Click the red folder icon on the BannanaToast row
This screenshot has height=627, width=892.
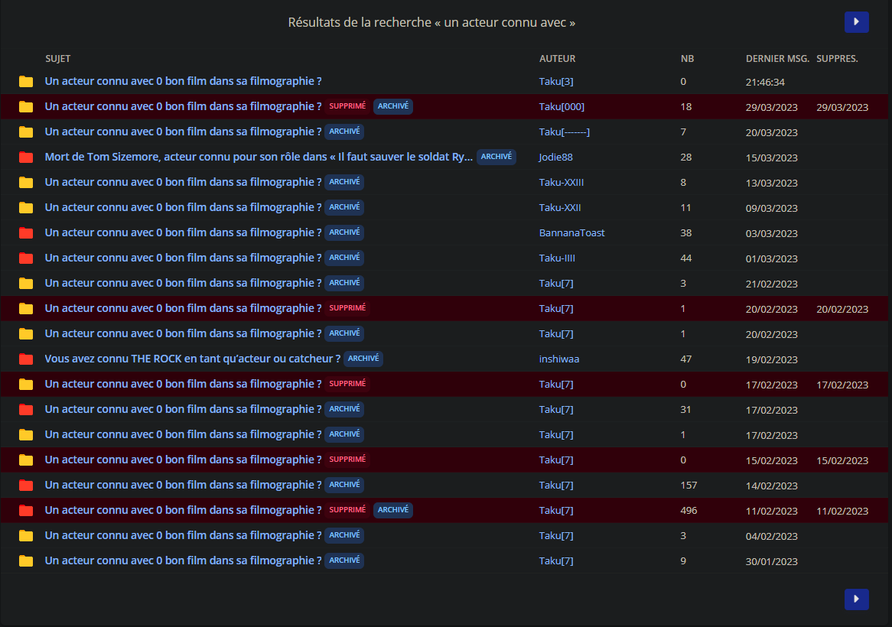tap(25, 232)
